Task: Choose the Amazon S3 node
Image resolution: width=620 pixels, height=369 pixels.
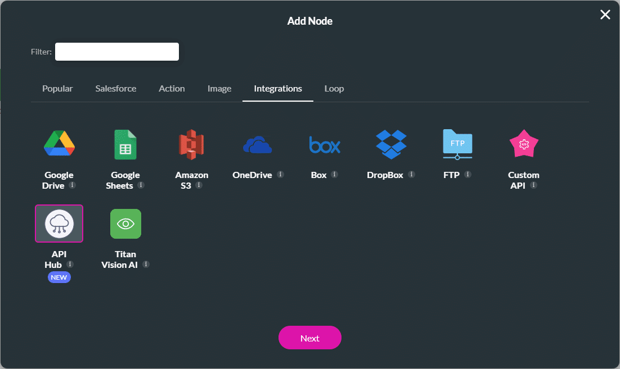Action: click(x=192, y=144)
